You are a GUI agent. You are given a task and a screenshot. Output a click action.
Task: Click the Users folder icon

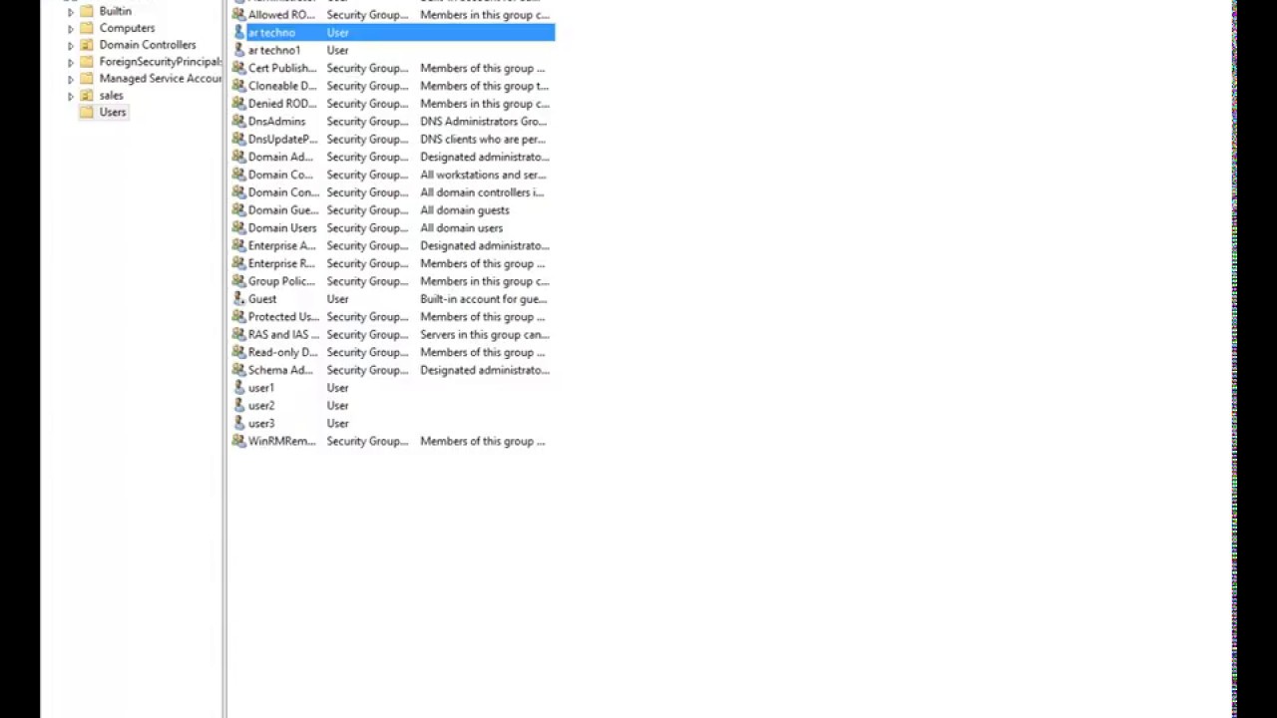87,112
